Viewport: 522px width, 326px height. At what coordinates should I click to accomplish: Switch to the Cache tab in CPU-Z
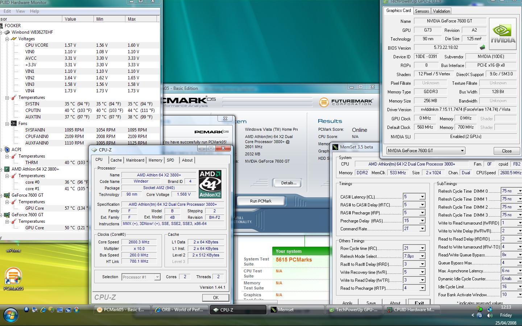[116, 160]
